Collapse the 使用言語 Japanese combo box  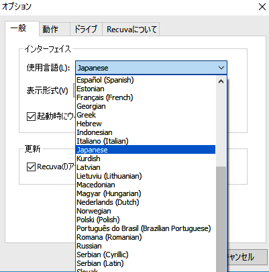pyautogui.click(x=151, y=68)
